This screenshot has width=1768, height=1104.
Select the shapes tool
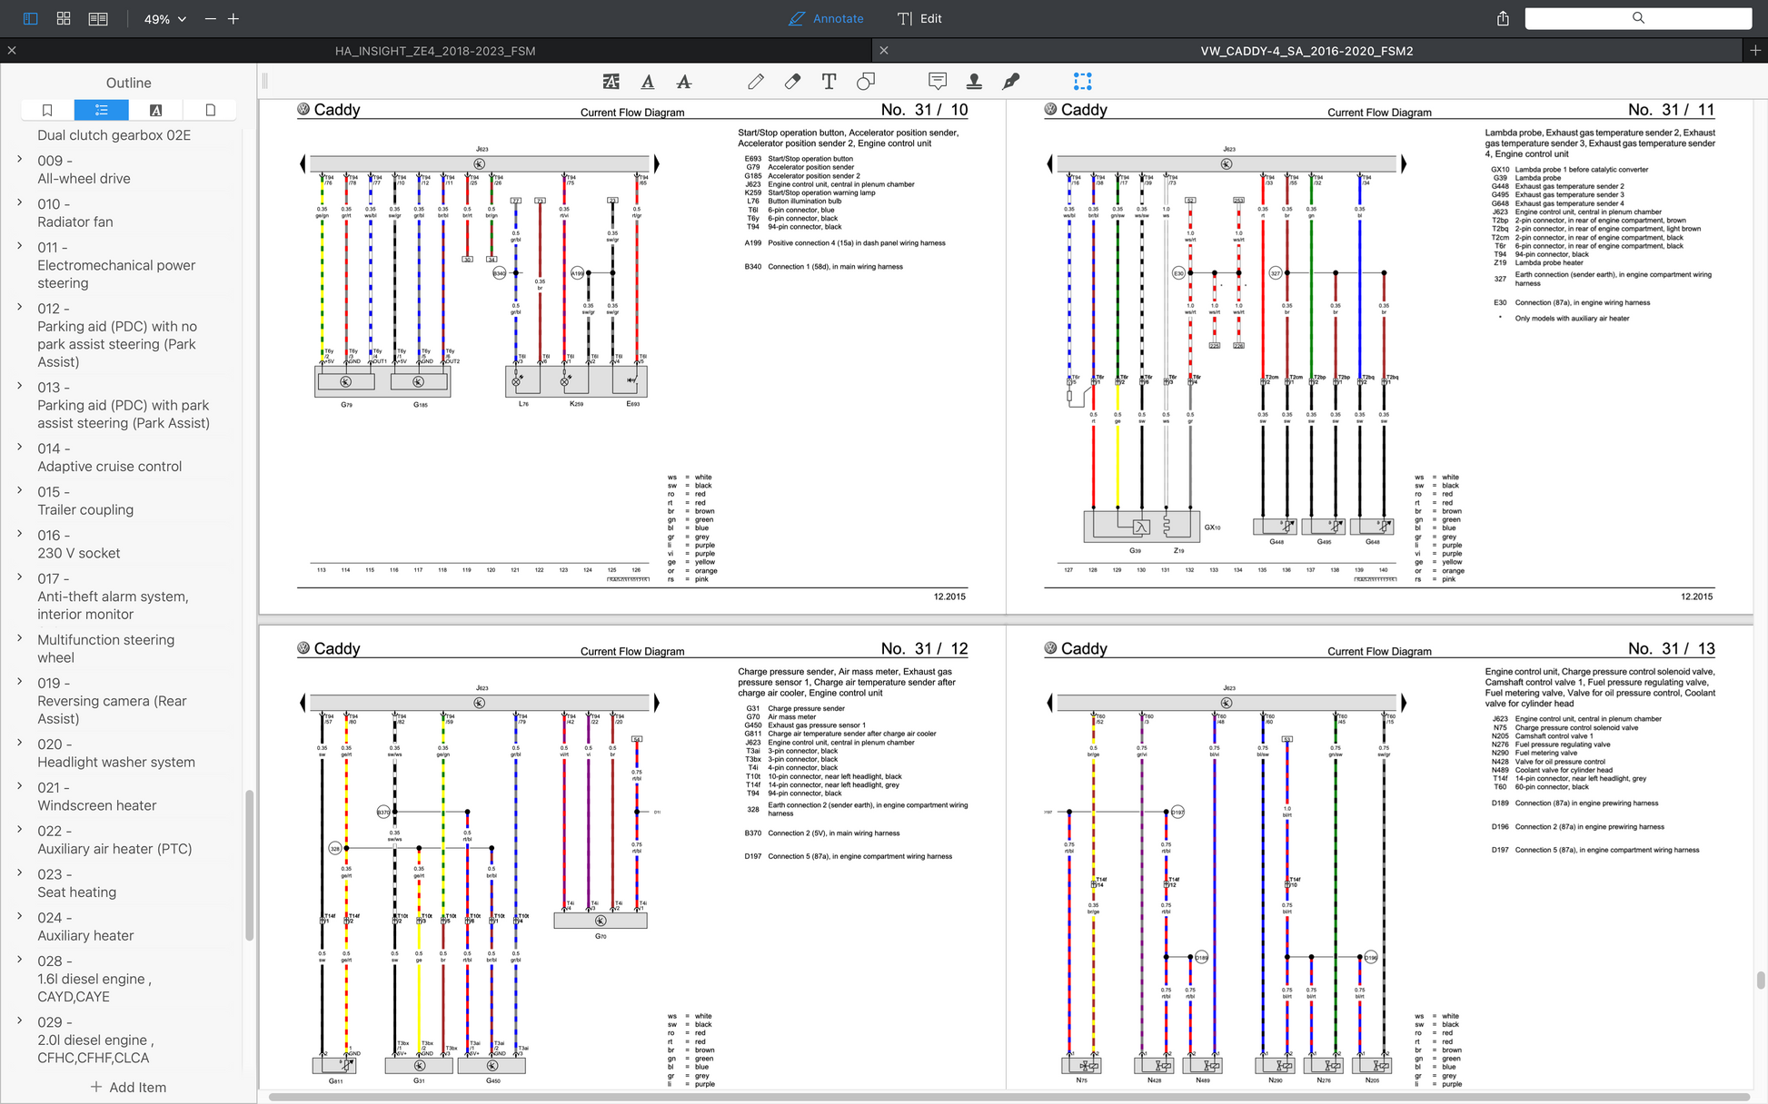(x=866, y=82)
